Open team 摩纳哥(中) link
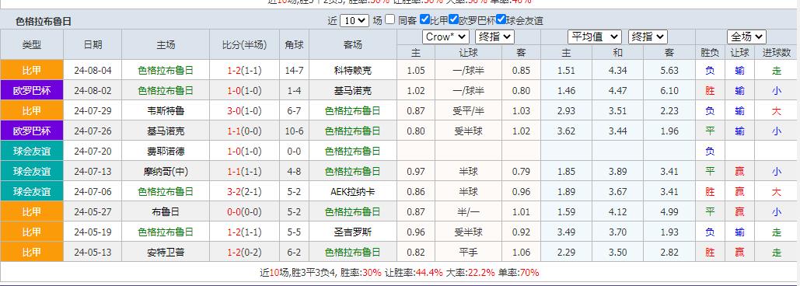The height and width of the screenshot is (286, 800). click(x=166, y=171)
